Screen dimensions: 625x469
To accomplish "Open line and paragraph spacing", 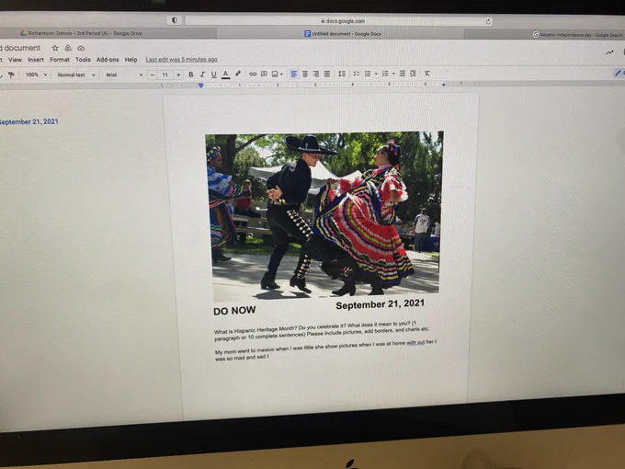I will 342,74.
